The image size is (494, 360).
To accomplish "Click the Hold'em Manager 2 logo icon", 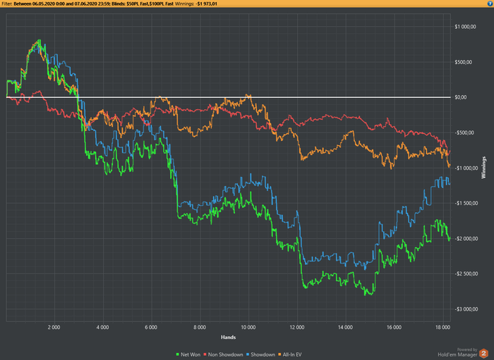I will click(x=483, y=354).
